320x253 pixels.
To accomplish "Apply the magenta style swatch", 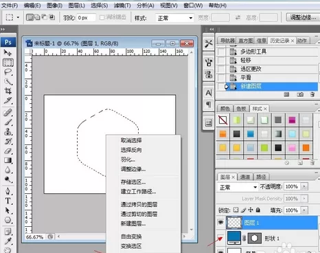I will (x=292, y=120).
